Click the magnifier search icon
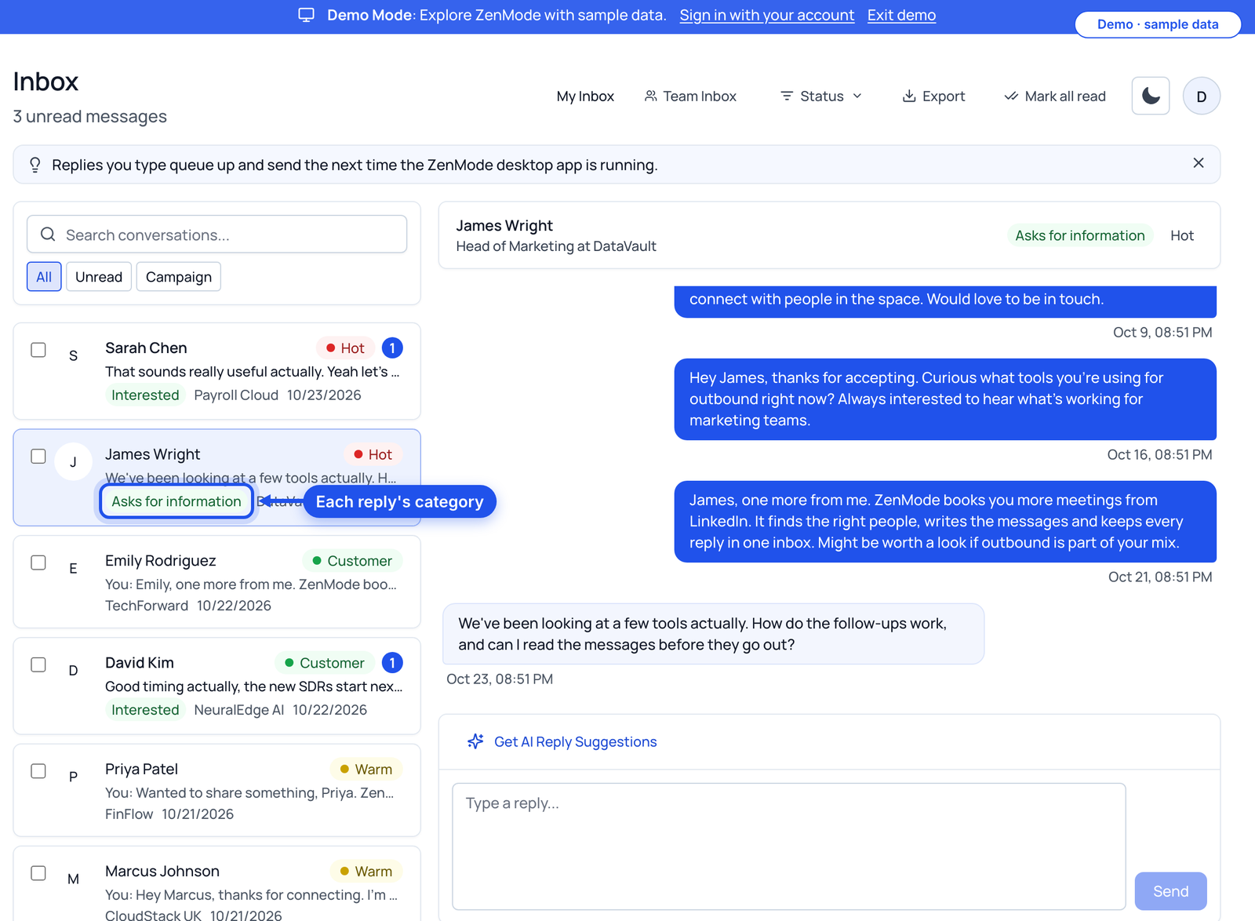The image size is (1255, 921). click(48, 235)
